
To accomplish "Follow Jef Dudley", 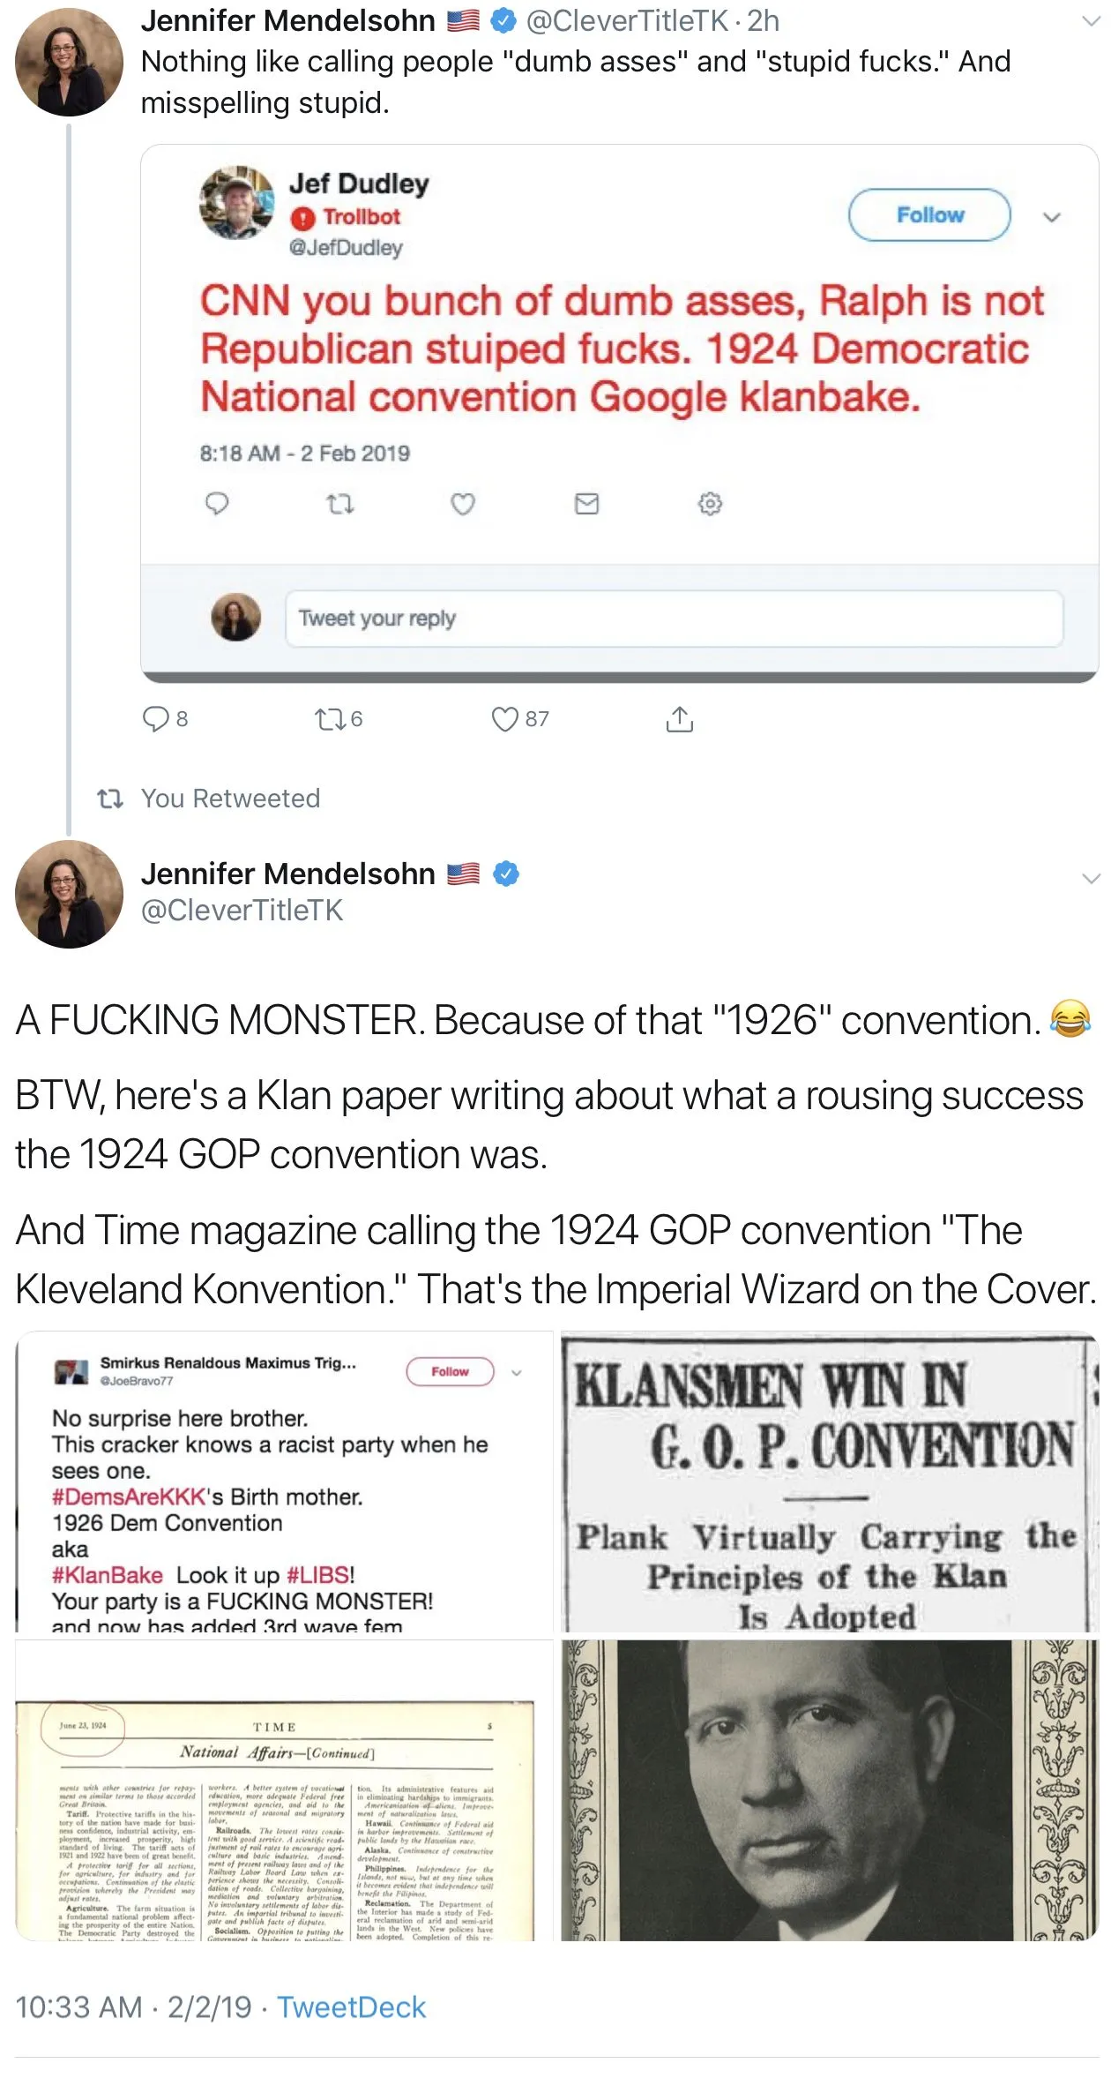I will pyautogui.click(x=929, y=214).
